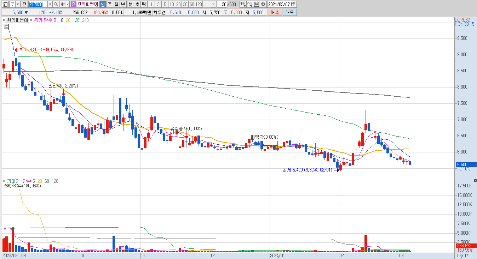Open the calendar date picker icon
The image size is (477, 259).
(x=293, y=4)
